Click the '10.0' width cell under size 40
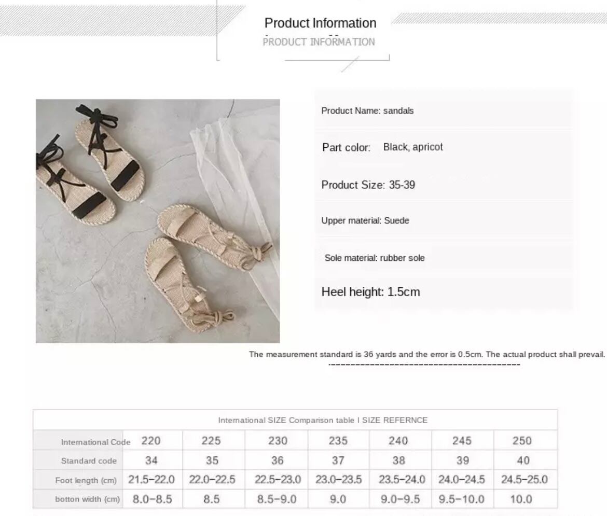The image size is (607, 516). (521, 499)
